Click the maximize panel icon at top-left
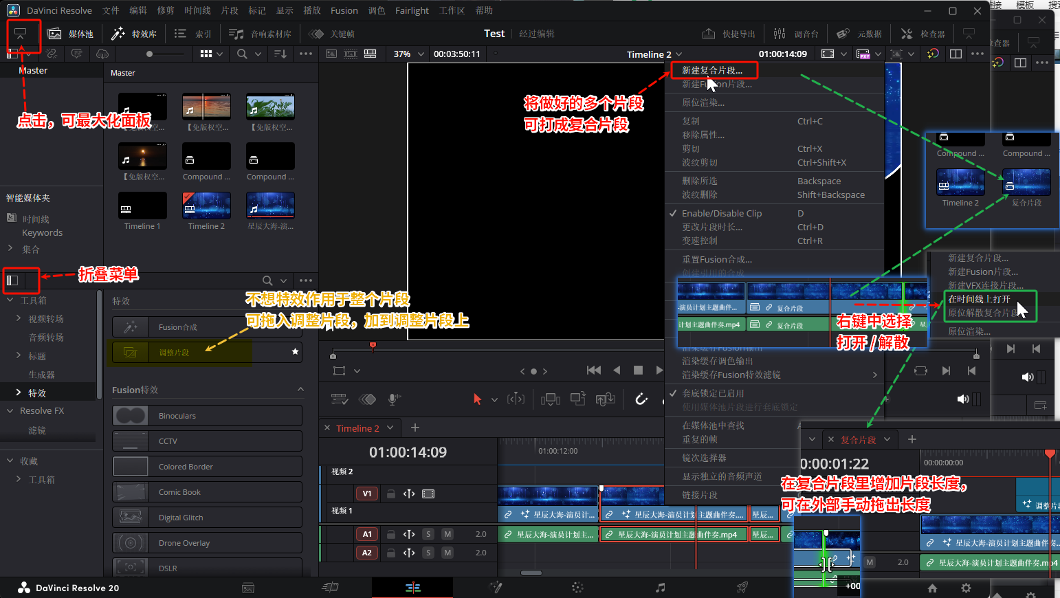The height and width of the screenshot is (598, 1060). 21,34
